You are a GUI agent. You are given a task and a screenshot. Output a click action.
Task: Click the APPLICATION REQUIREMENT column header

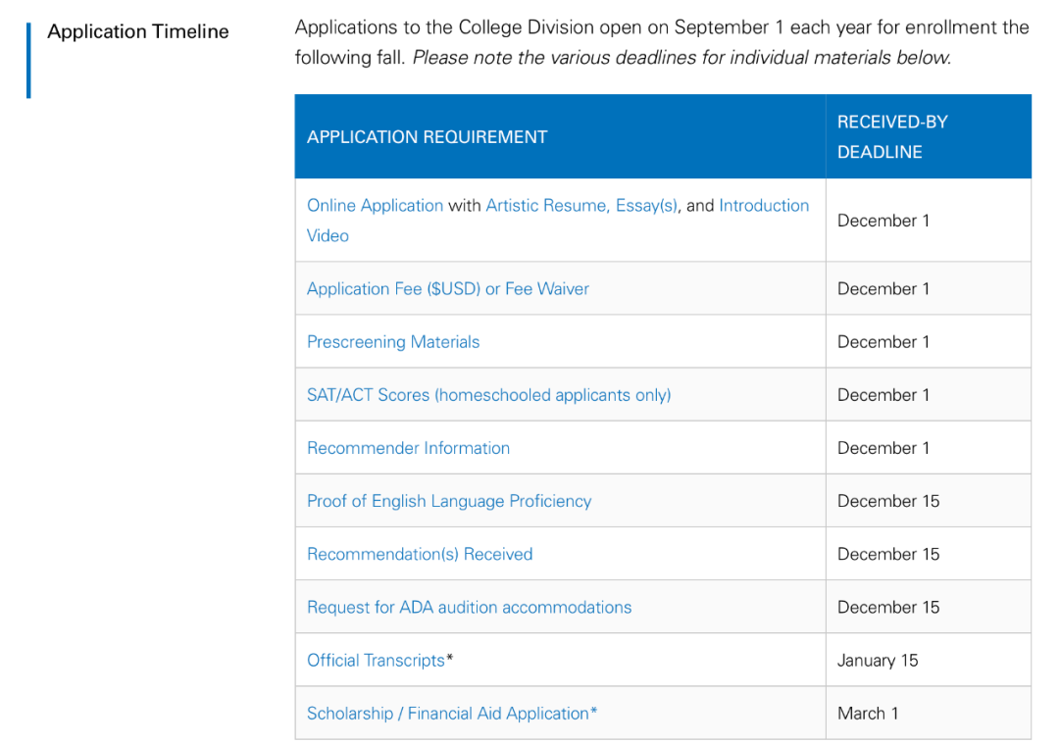[427, 137]
